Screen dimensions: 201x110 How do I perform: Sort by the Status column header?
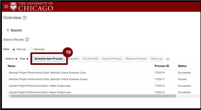(x=182, y=66)
